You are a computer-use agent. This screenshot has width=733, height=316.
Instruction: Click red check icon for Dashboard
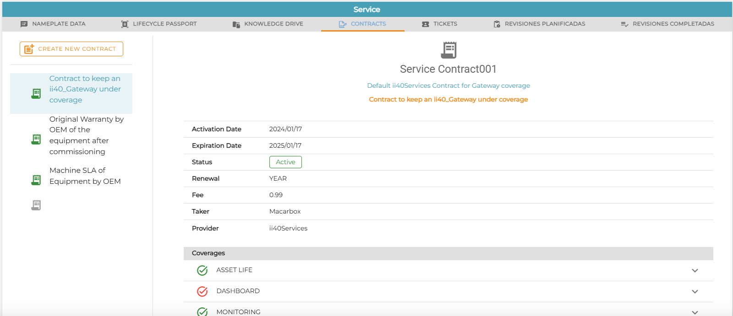point(202,291)
